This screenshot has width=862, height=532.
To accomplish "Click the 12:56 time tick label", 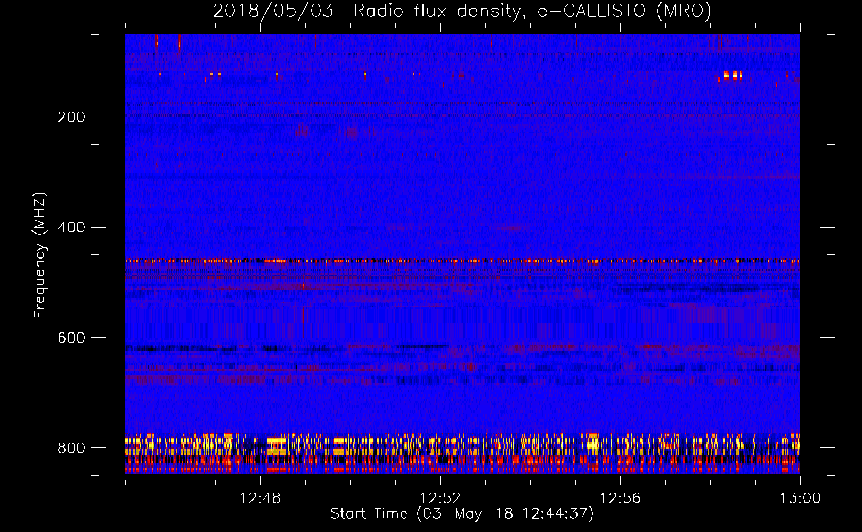I will coord(620,498).
